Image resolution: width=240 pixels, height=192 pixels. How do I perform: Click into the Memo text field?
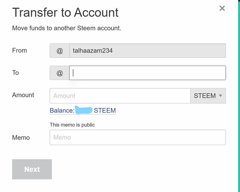pos(138,138)
